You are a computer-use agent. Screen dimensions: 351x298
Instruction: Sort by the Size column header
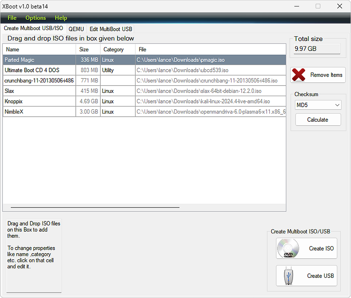[x=88, y=49]
